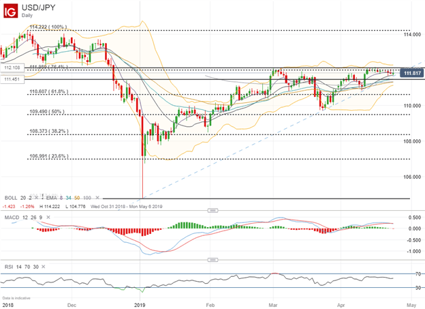Click the MACD 0.500 axis label
The width and height of the screenshot is (425, 309).
[x=414, y=218]
